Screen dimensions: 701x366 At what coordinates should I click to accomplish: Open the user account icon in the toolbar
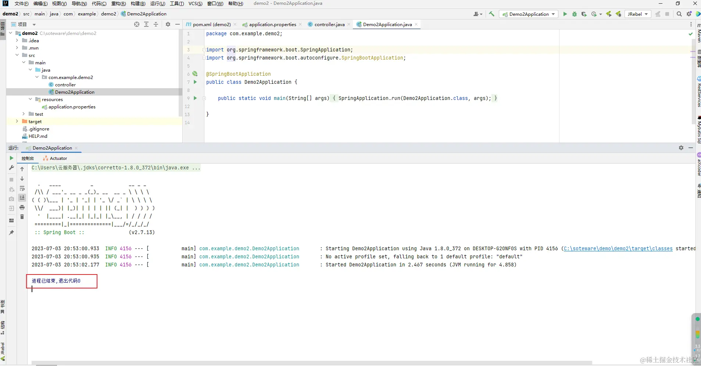point(478,14)
